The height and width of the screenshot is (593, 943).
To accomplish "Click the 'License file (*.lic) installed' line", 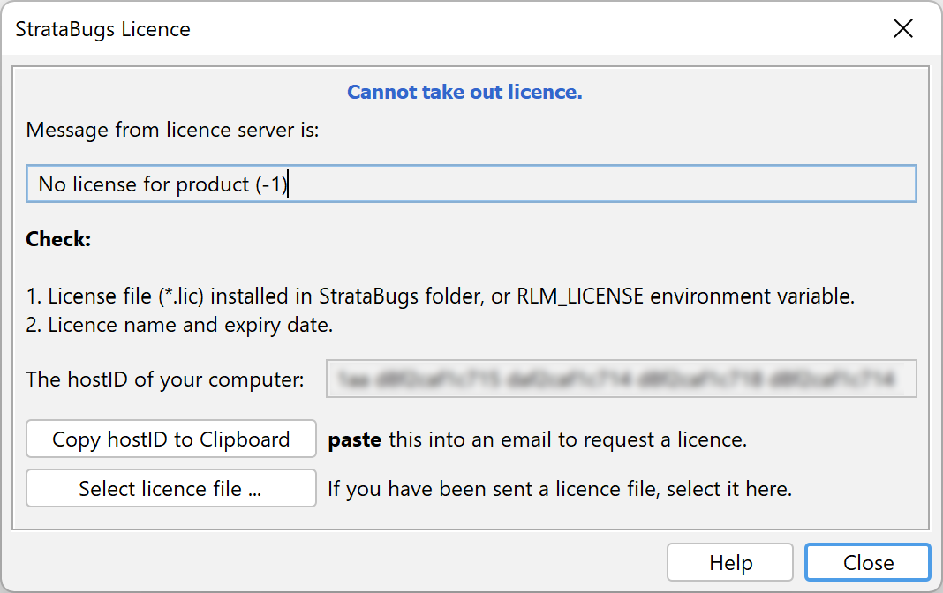I will point(441,296).
